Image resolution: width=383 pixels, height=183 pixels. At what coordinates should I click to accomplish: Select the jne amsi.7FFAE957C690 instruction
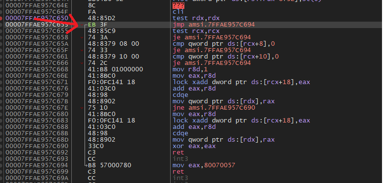(213, 108)
